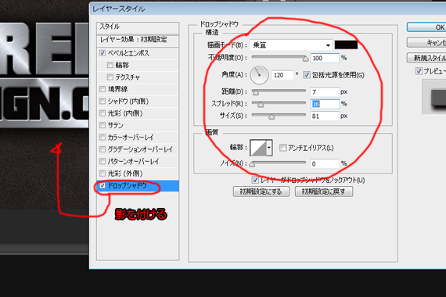Image resolution: width=446 pixels, height=297 pixels.
Task: Toggle the プレビュー checkbox
Action: pos(419,71)
